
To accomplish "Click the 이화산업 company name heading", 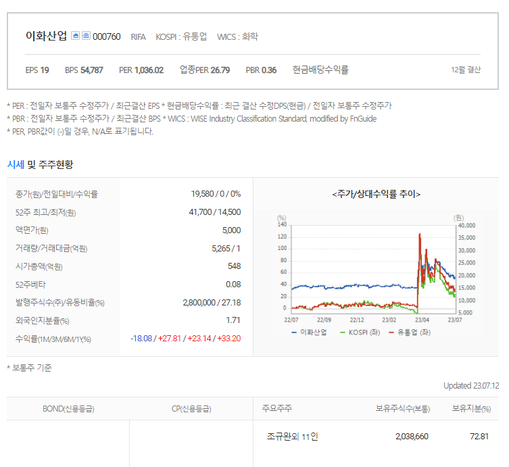I will tap(47, 36).
